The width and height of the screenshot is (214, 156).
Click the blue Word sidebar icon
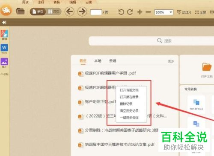click(x=4, y=49)
